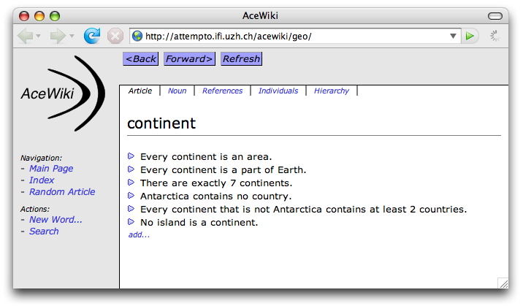523x306 pixels.
Task: Click the toolbar toggle pill button in title bar
Action: click(x=497, y=15)
